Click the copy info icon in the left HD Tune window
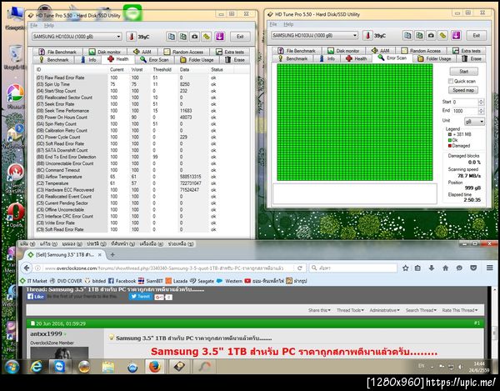Viewport: 500px width, 391px height. click(x=171, y=37)
